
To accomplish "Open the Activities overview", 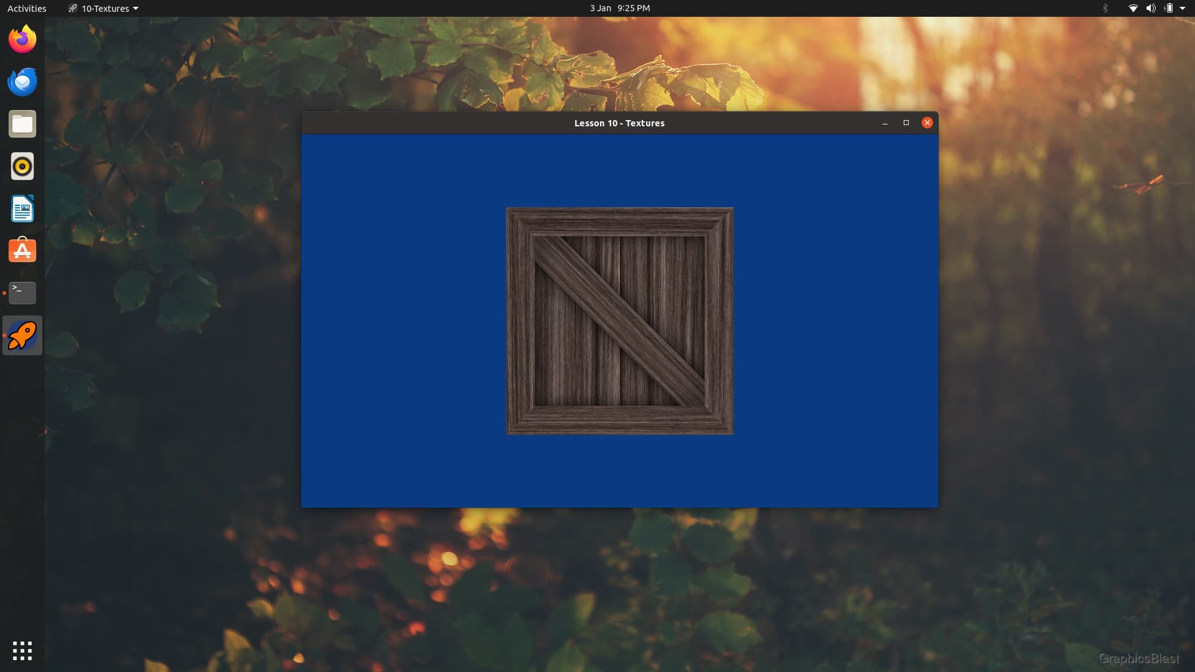I will [x=27, y=8].
